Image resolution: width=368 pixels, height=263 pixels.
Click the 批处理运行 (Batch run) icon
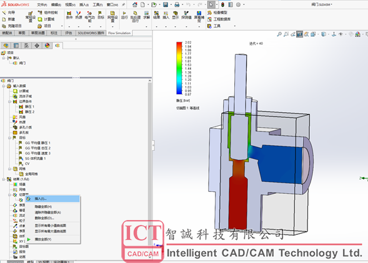[x=135, y=17]
